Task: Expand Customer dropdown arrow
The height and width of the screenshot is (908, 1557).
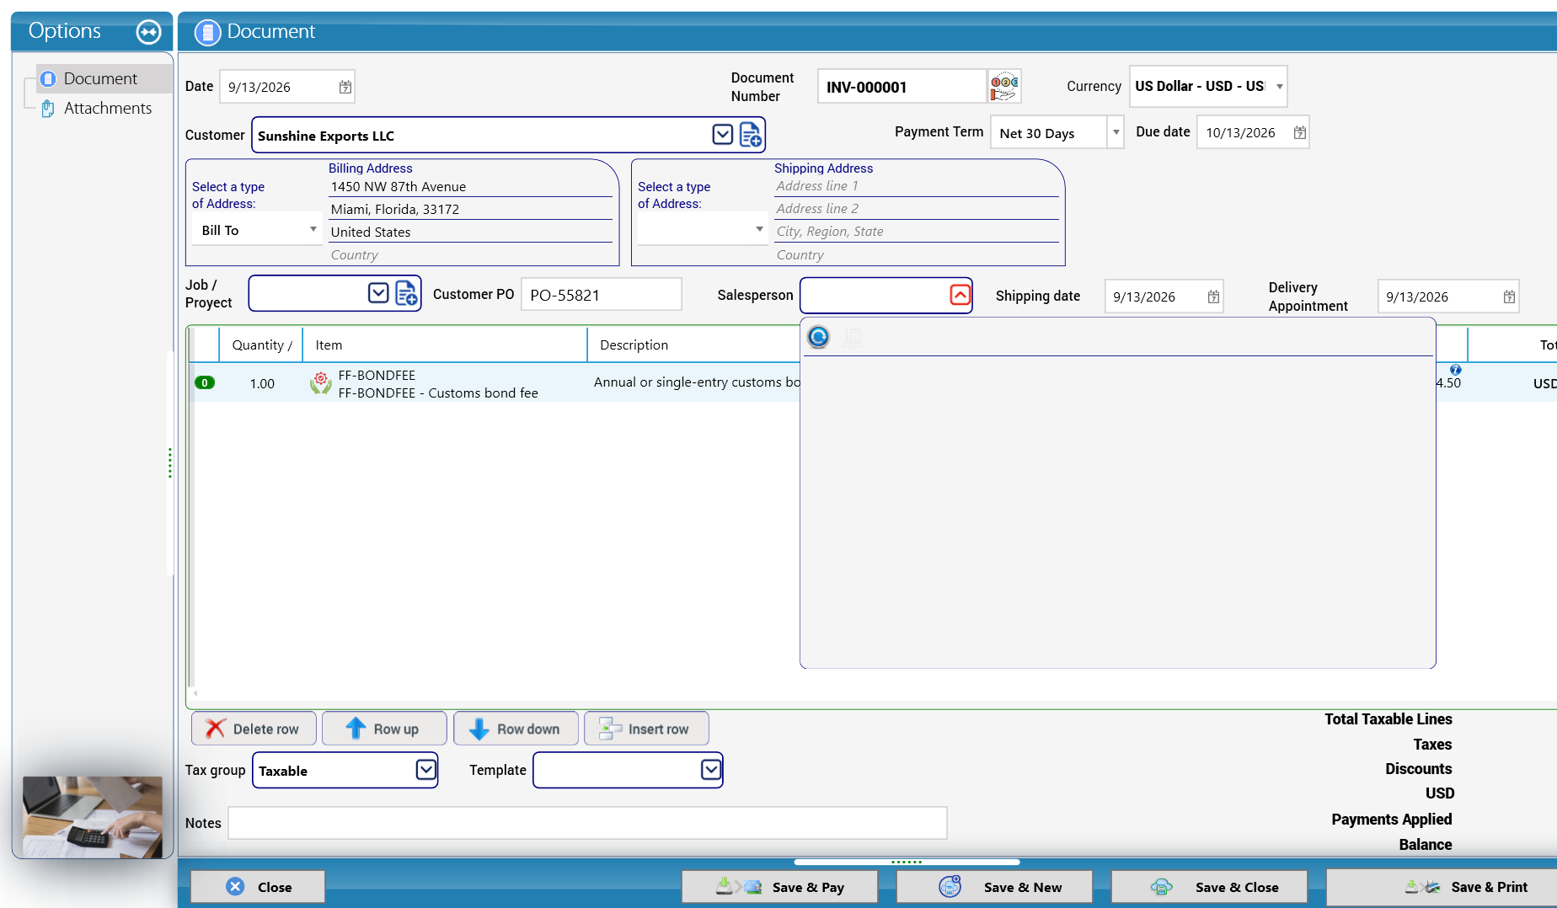Action: pyautogui.click(x=722, y=135)
